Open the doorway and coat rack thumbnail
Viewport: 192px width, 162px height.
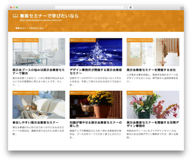[153, 52]
